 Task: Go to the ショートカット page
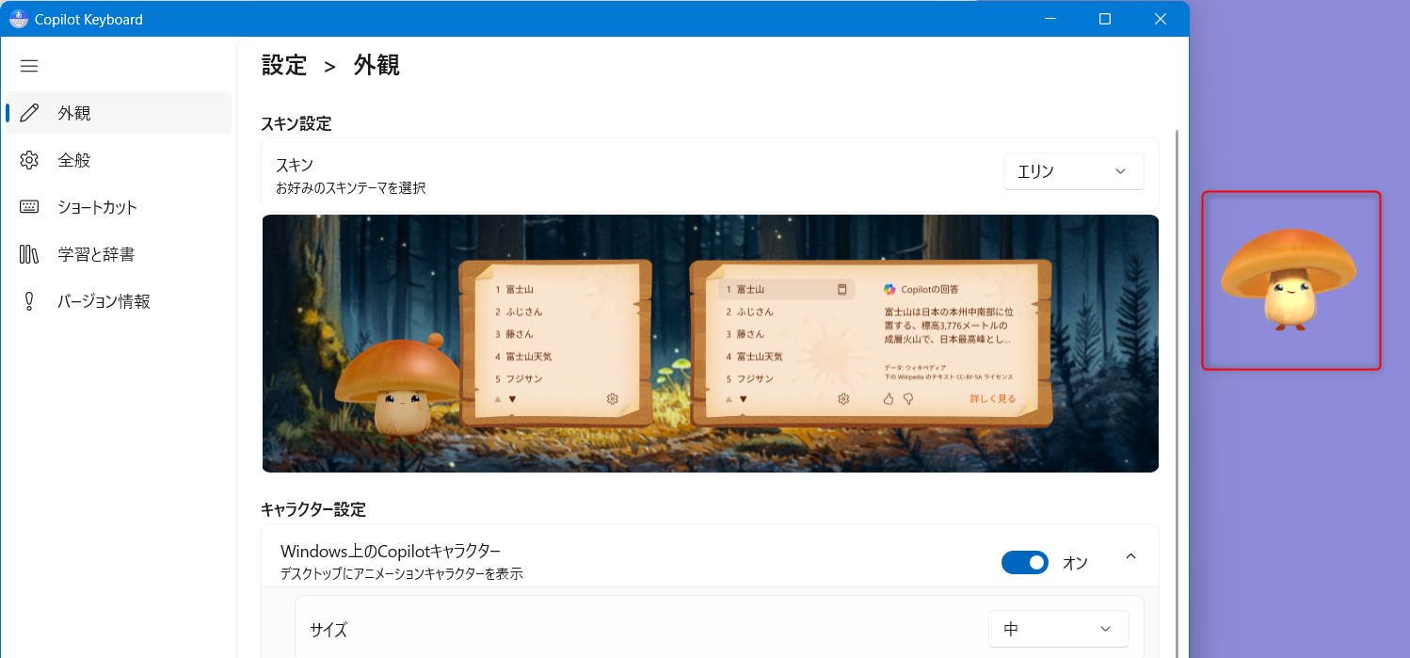pos(119,207)
